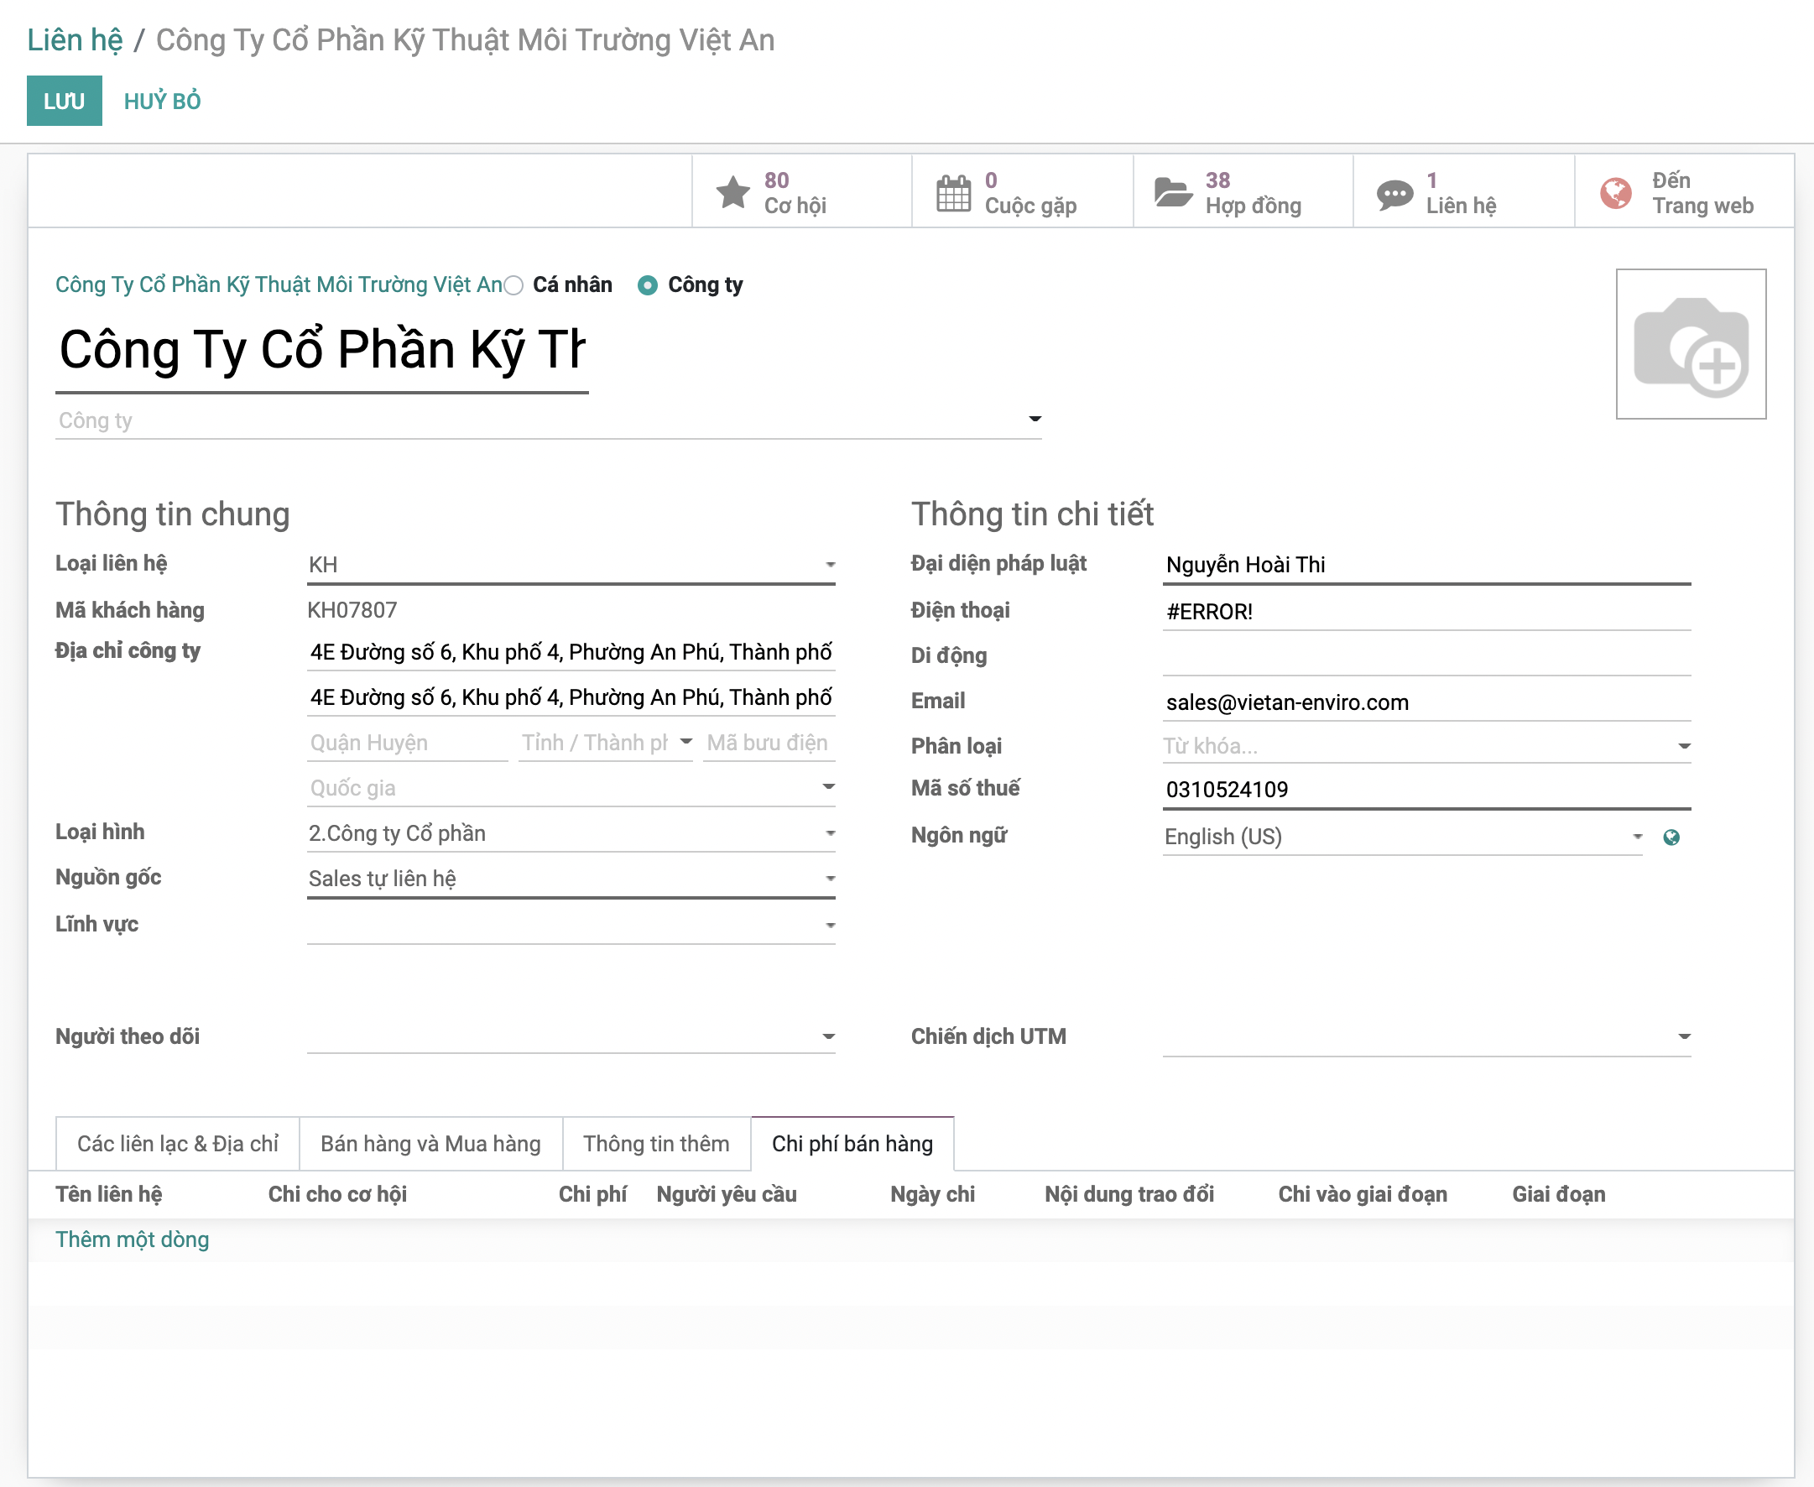Click the star icon for Cơ hội

pos(732,193)
